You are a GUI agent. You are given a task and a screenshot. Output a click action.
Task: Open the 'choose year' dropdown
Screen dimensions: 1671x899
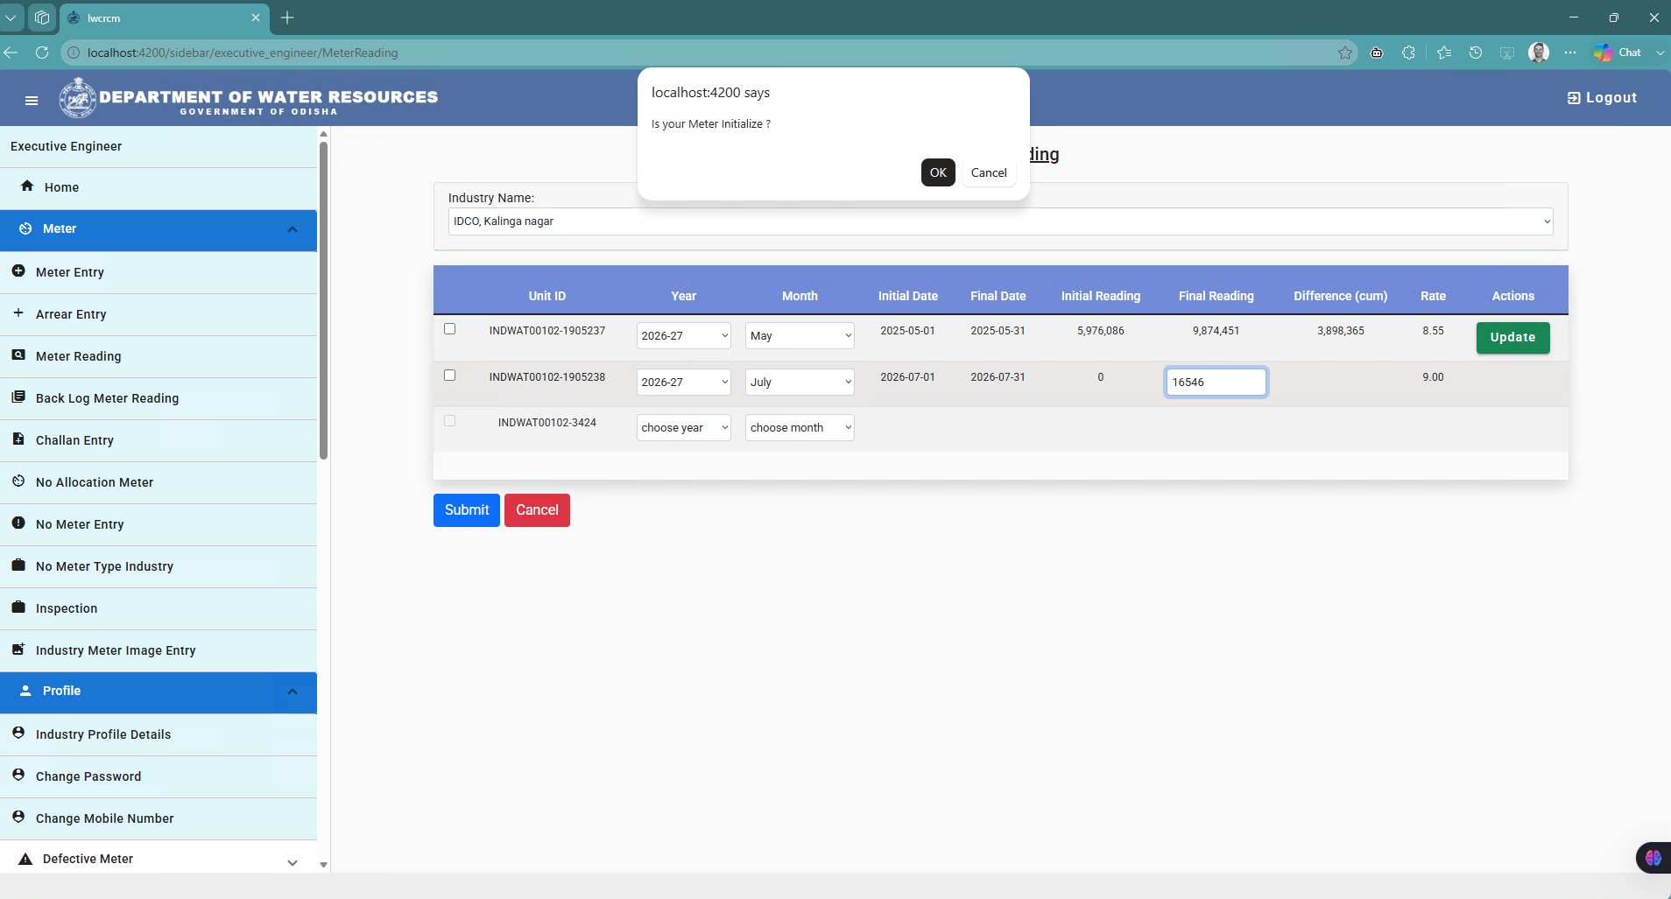pos(684,428)
